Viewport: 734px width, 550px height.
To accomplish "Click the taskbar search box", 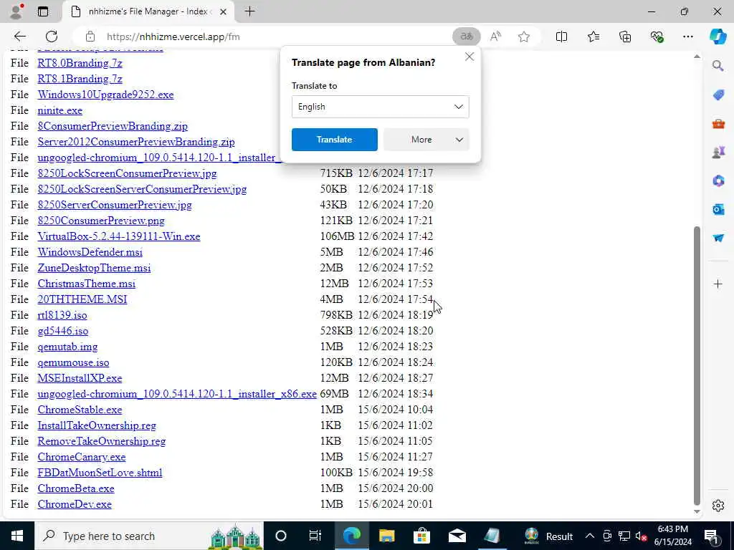I will click(x=149, y=536).
